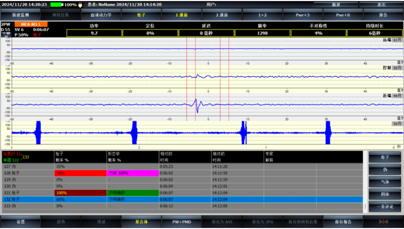Viewport: 404px width, 229px height.
Task: Mark the event as 伪 artifact
Action: 385,169
